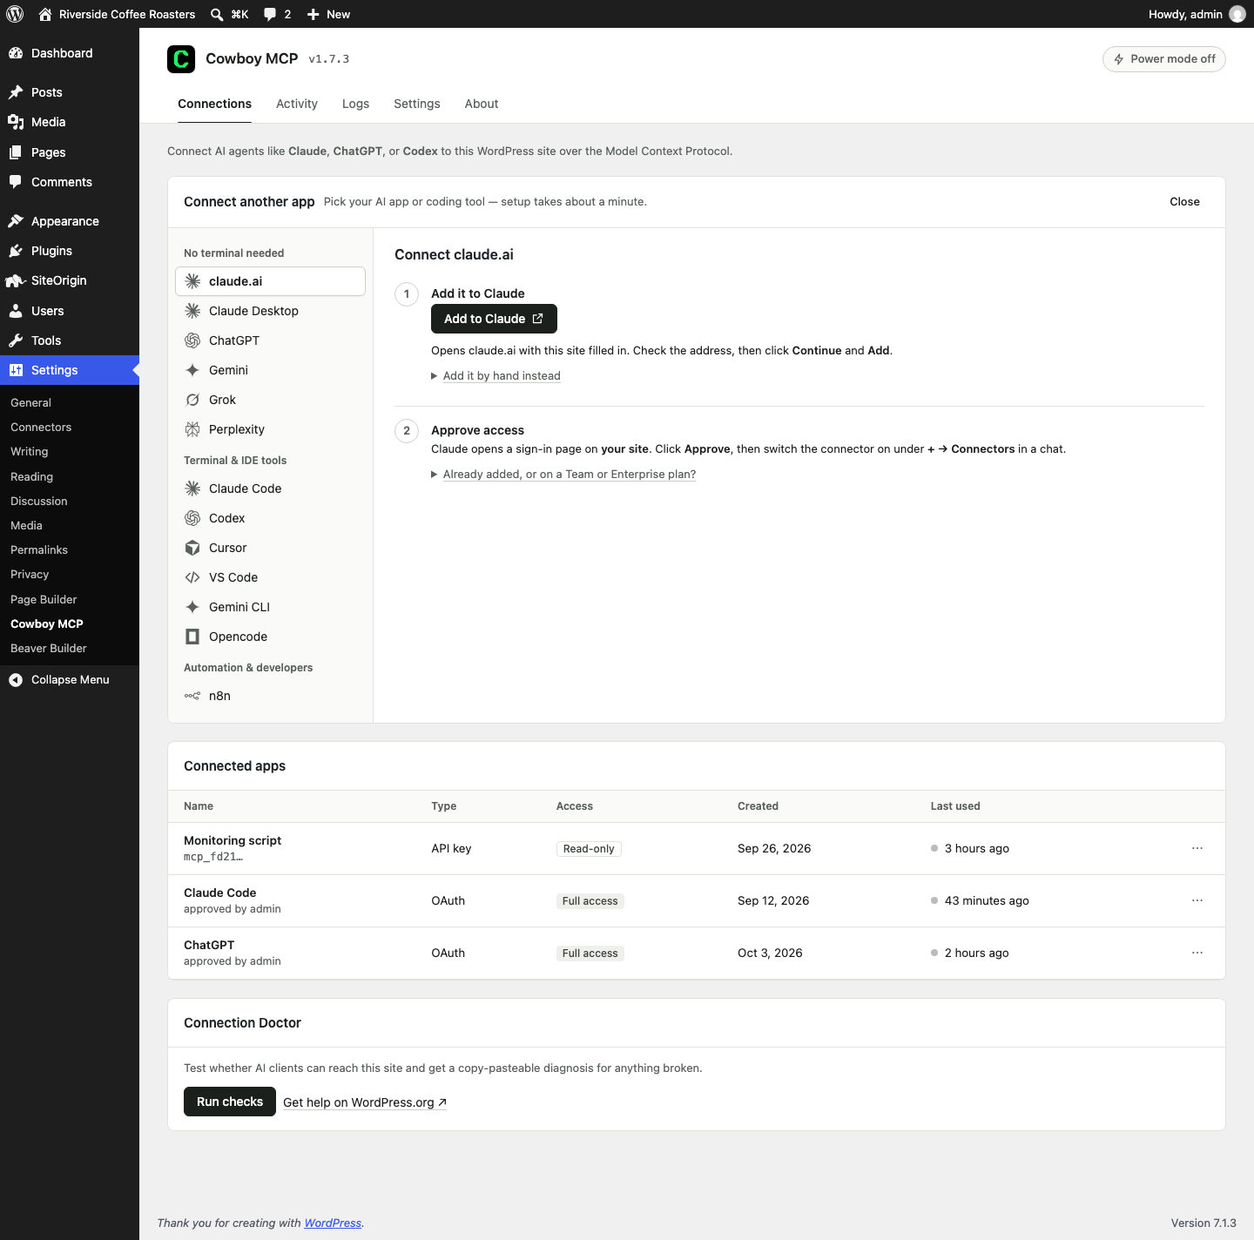Image resolution: width=1254 pixels, height=1240 pixels.
Task: Pick ChatGPT from the app list
Action: pyautogui.click(x=270, y=340)
